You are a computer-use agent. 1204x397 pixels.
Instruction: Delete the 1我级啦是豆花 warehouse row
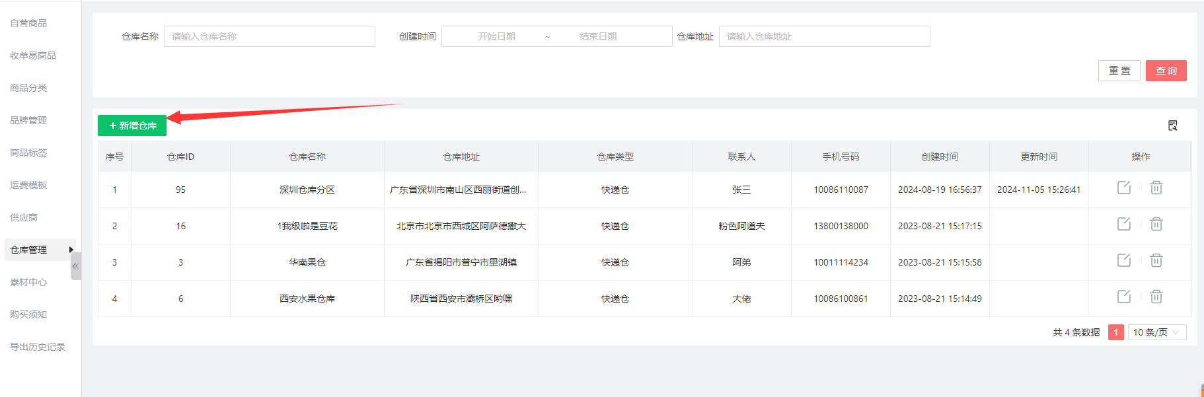pos(1156,225)
